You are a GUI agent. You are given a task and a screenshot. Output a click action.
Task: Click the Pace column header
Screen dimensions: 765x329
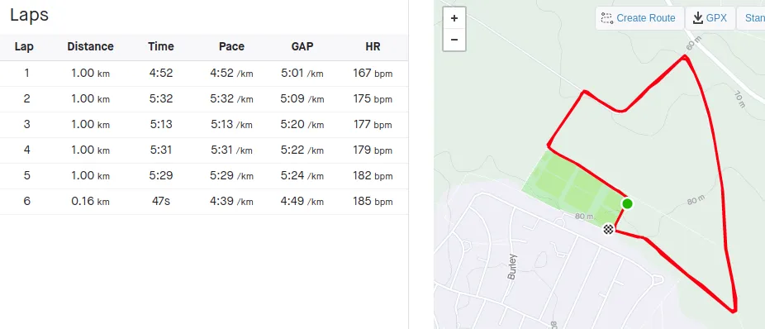pyautogui.click(x=231, y=47)
